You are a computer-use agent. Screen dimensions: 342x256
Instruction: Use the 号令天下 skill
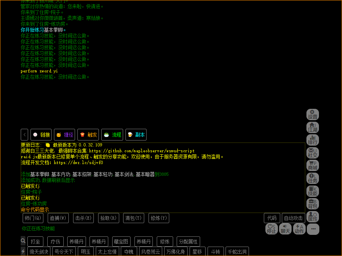tap(64, 252)
